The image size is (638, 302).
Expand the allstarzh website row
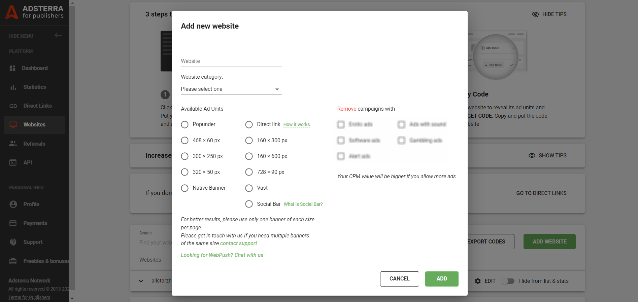click(x=141, y=281)
